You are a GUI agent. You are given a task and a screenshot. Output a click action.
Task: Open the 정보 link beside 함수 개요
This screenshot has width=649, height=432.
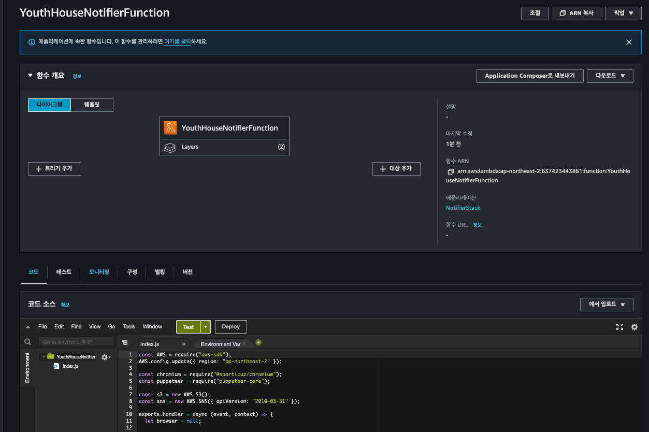[77, 76]
